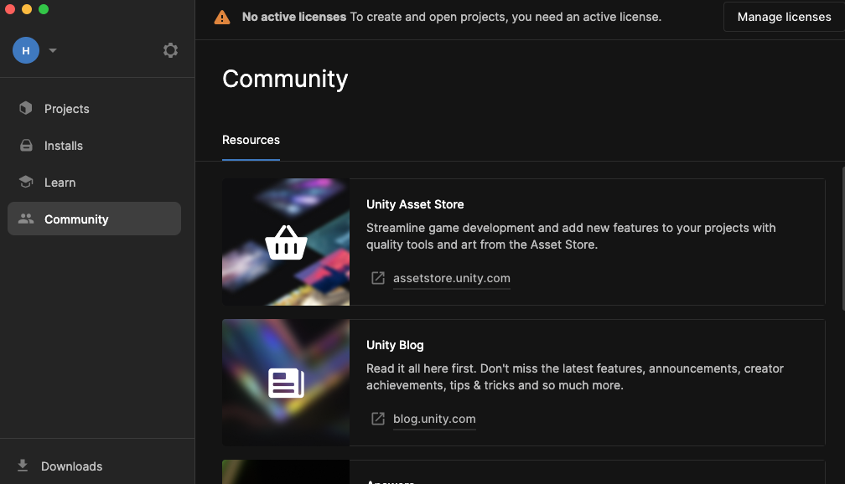Viewport: 845px width, 484px height.
Task: Click the Unity Asset Store basket thumbnail
Action: point(286,242)
